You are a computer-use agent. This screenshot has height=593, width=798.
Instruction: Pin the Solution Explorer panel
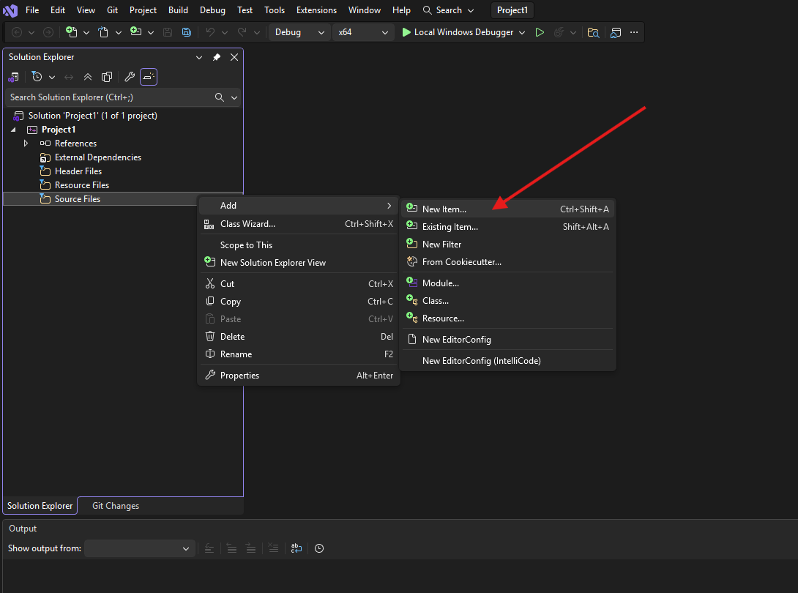pyautogui.click(x=216, y=57)
